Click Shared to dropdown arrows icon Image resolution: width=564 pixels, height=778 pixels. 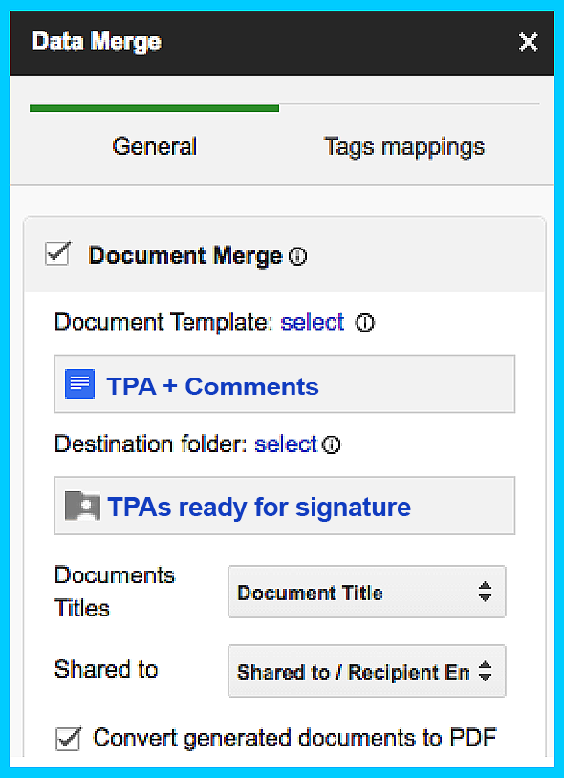(485, 671)
